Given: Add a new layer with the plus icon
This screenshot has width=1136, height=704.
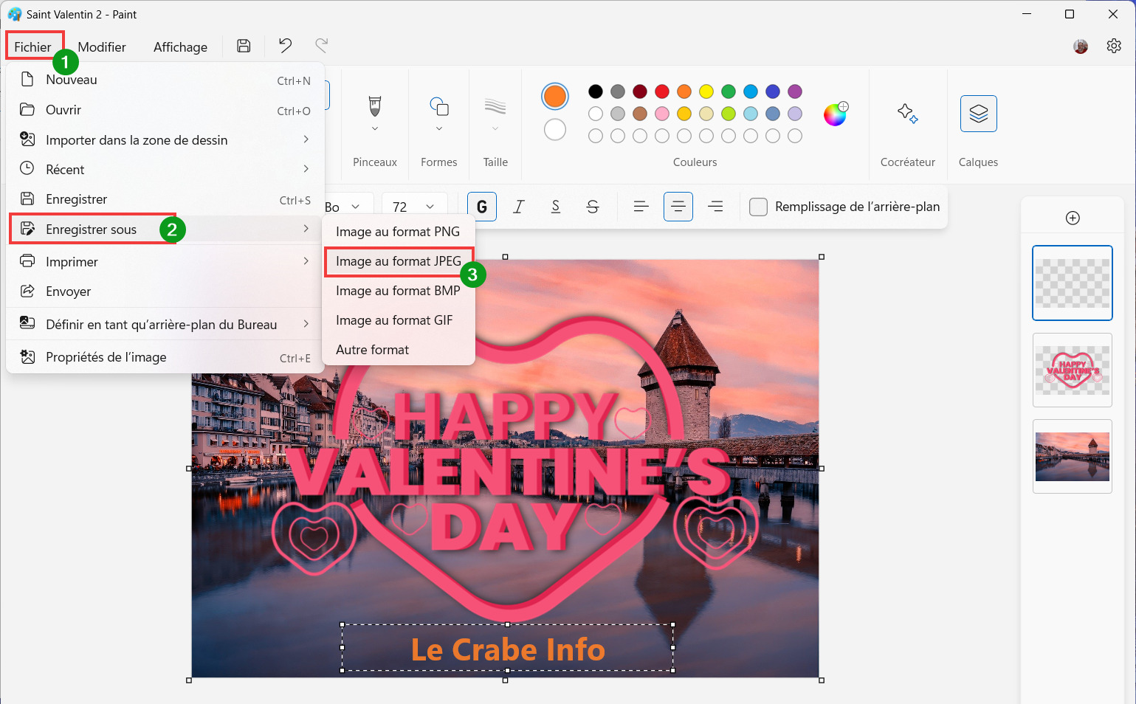Looking at the screenshot, I should click(x=1073, y=218).
